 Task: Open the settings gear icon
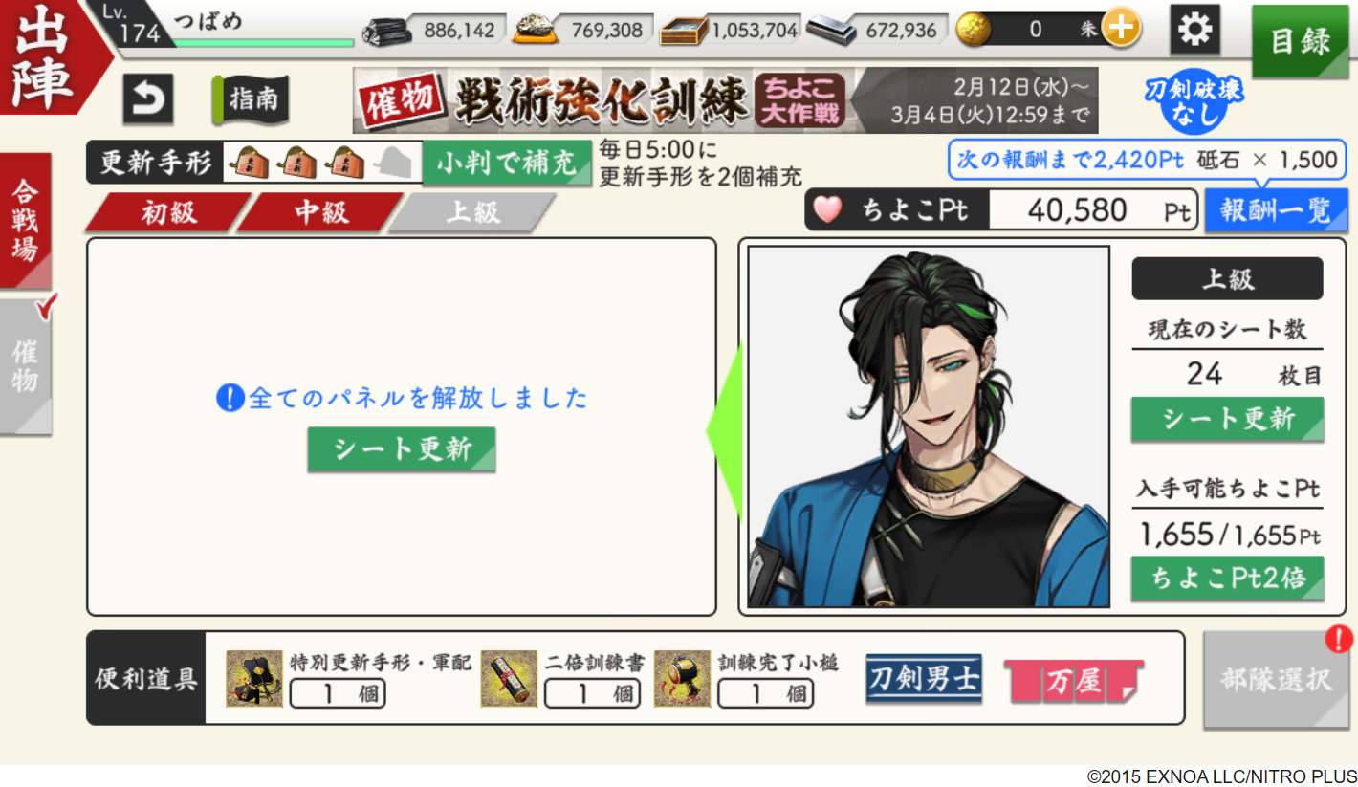coord(1194,30)
